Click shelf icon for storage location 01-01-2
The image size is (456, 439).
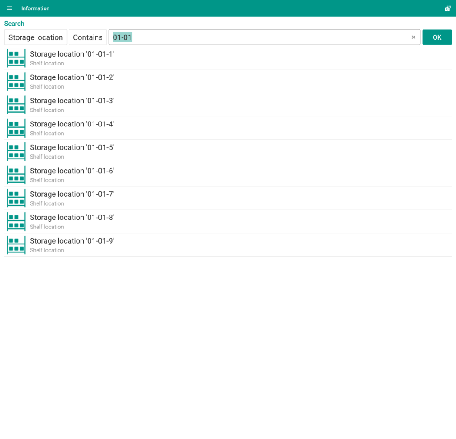coord(16,81)
